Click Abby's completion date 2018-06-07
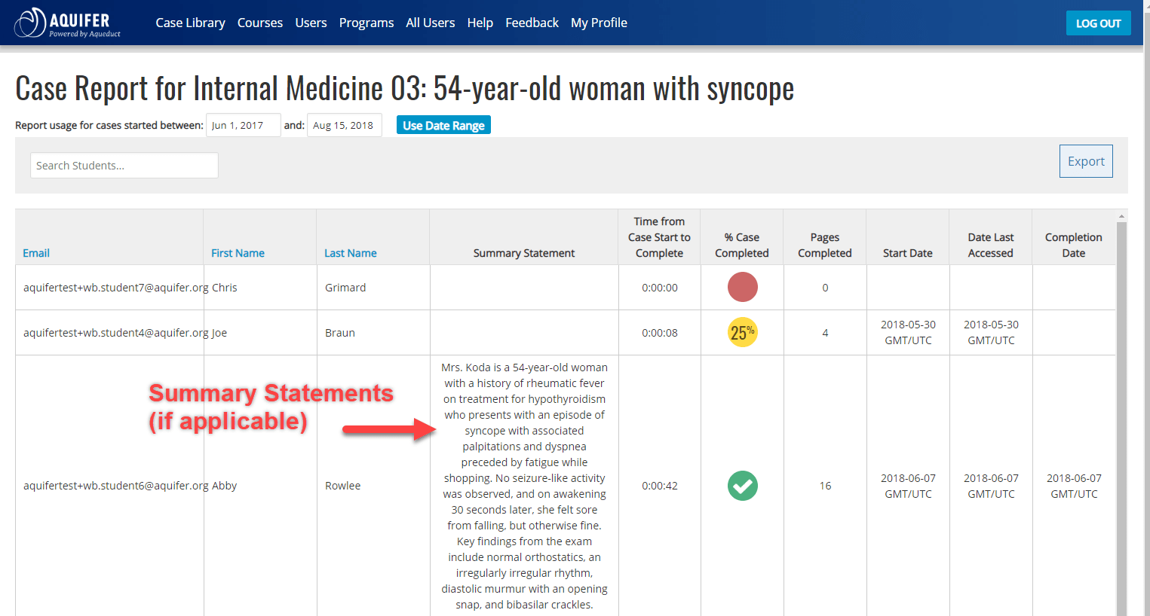1150x616 pixels. (1074, 486)
